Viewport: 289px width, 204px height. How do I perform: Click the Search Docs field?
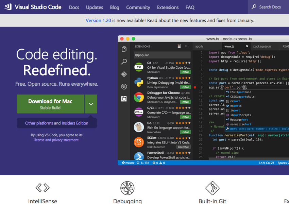point(268,7)
